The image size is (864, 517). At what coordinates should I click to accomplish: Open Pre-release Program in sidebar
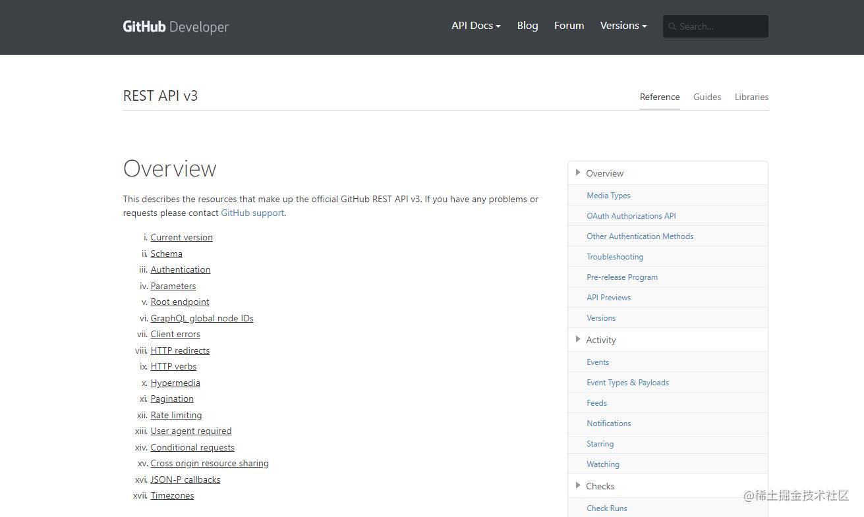pyautogui.click(x=621, y=277)
